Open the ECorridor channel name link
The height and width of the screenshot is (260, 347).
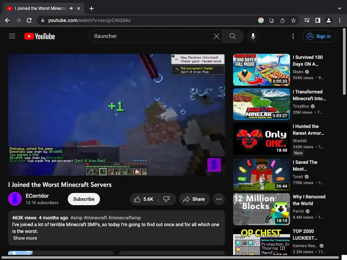[x=37, y=196]
